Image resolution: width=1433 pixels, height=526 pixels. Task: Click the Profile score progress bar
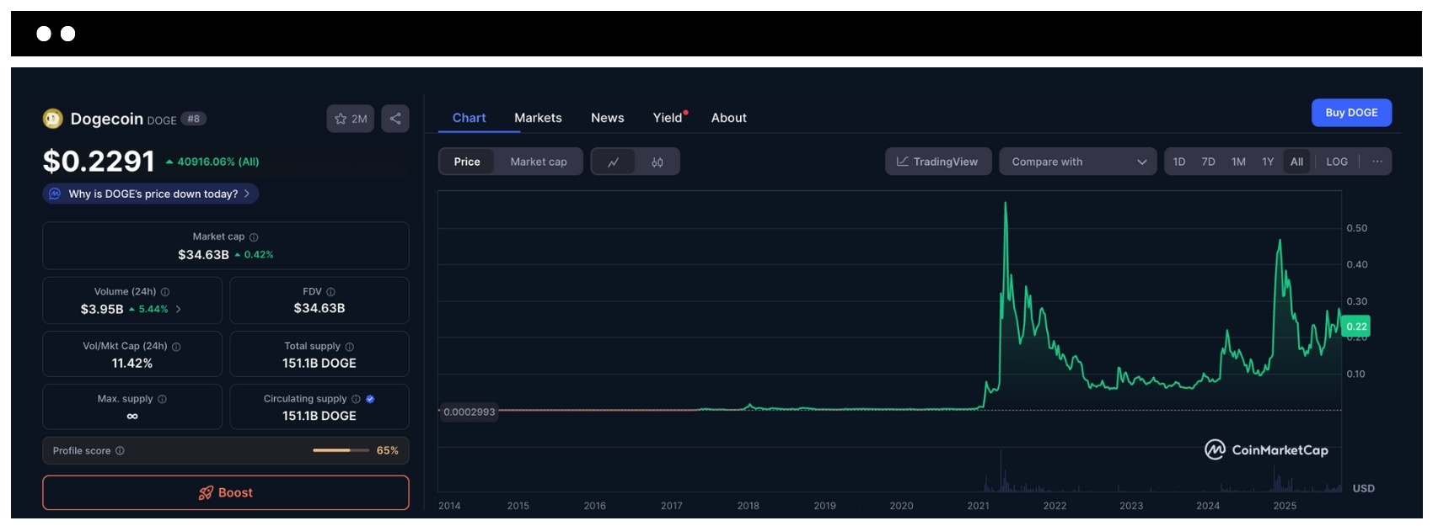341,450
